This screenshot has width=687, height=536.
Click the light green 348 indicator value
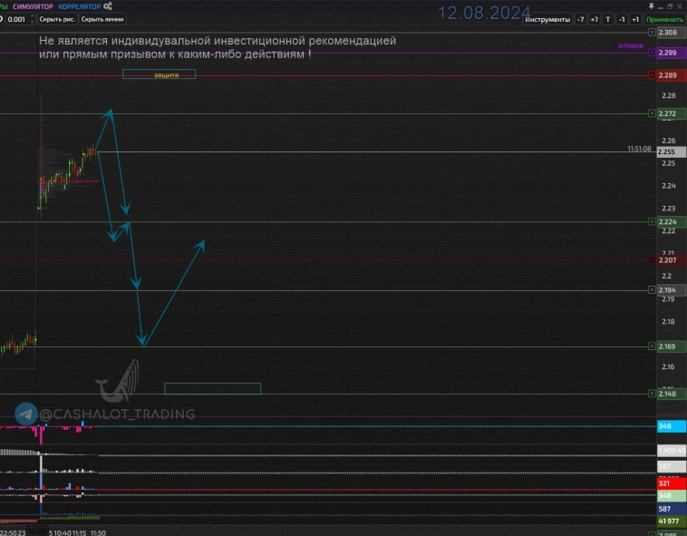672,496
